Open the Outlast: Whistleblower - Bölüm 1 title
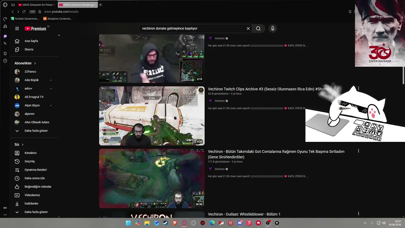The width and height of the screenshot is (405, 228). (244, 214)
